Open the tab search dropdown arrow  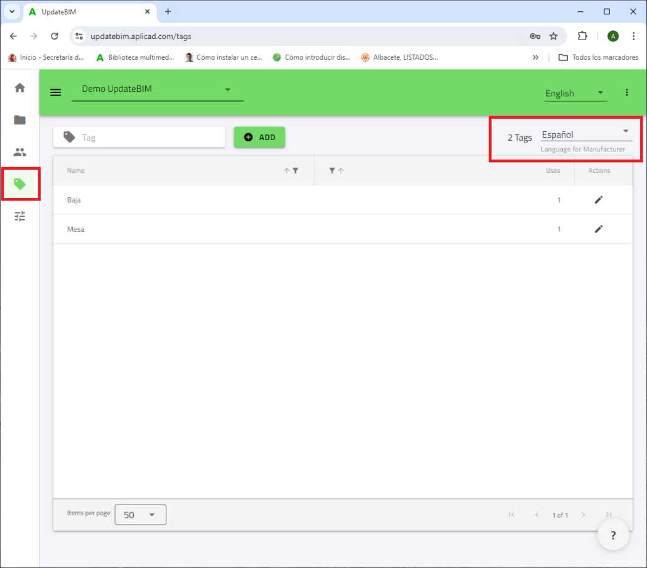pos(12,11)
